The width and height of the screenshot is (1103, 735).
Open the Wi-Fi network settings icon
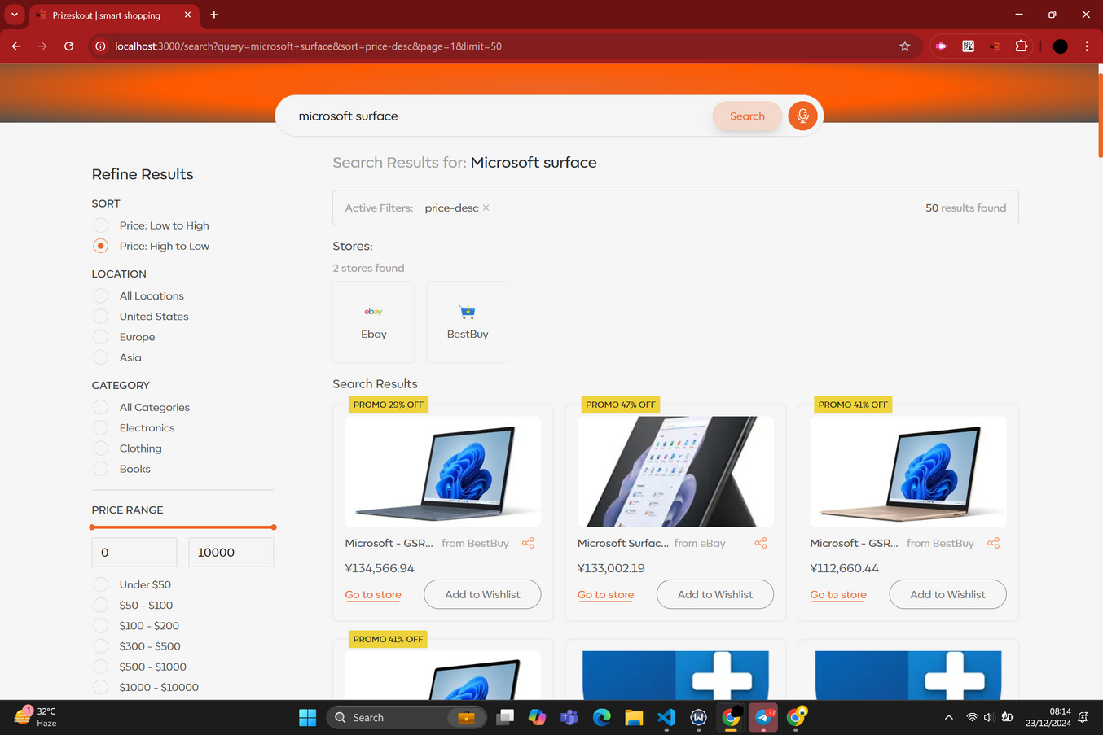click(x=972, y=717)
